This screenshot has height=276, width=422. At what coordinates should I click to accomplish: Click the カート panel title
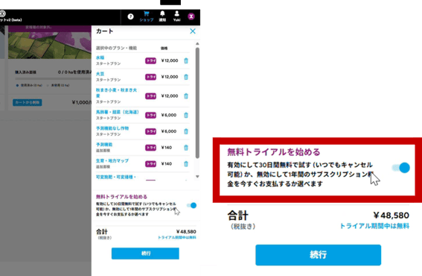(104, 31)
